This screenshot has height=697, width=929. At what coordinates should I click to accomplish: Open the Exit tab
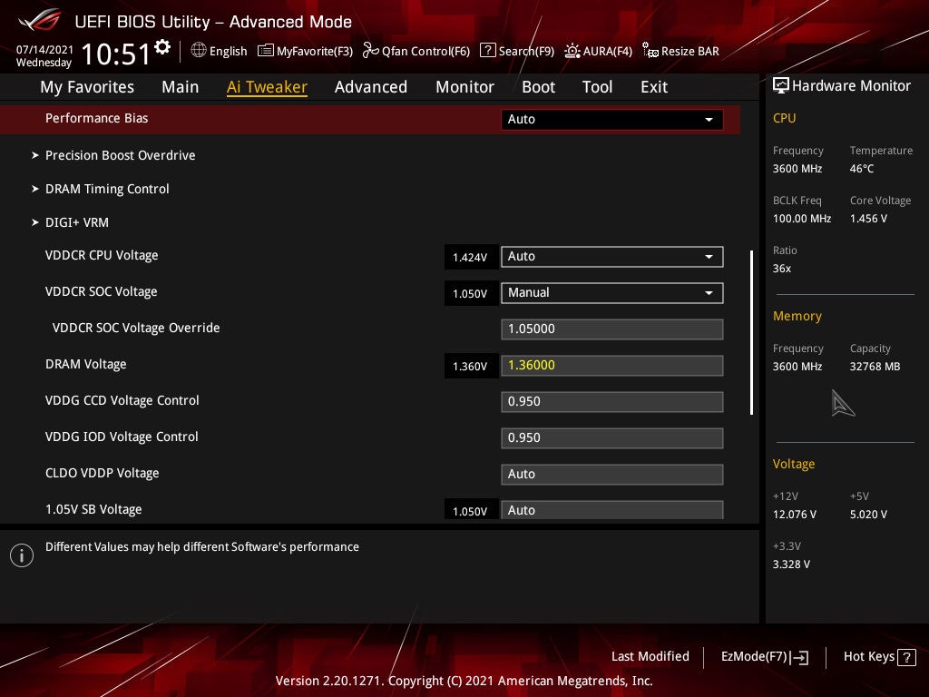click(x=654, y=87)
